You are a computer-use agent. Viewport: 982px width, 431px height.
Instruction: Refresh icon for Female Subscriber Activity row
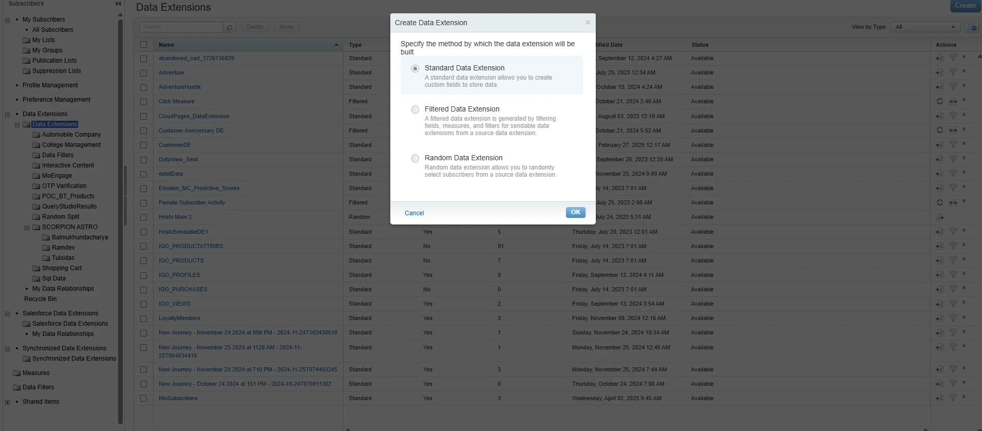pyautogui.click(x=939, y=202)
